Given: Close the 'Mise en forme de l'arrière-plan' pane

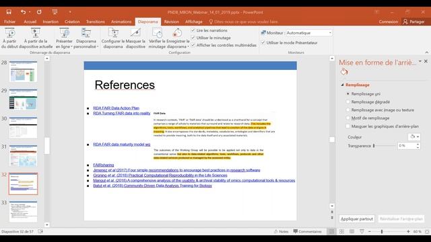Looking at the screenshot, I should click(x=426, y=61).
